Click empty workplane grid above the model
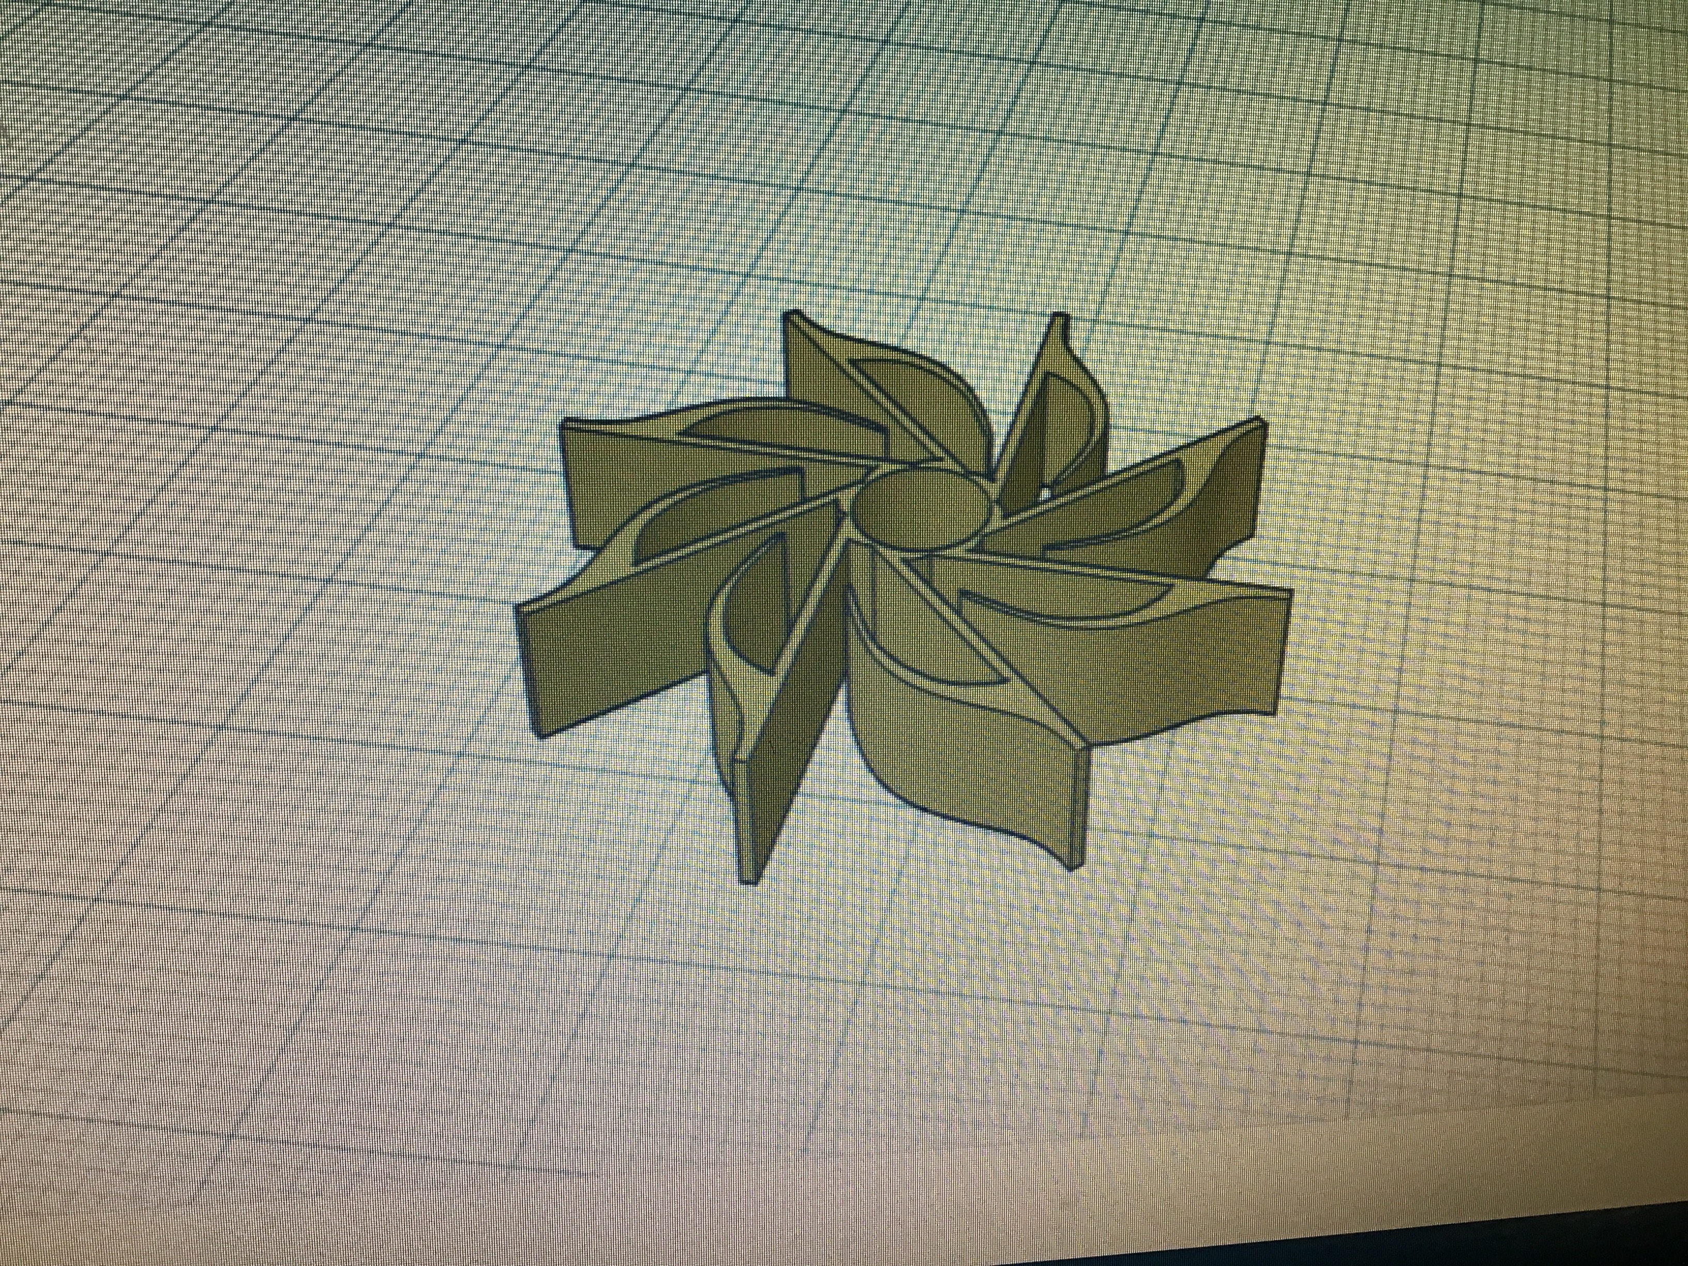The image size is (1688, 1266). [839, 153]
